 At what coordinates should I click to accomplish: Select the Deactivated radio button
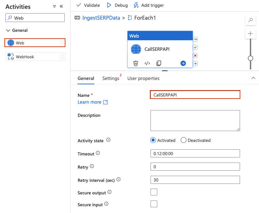coord(183,140)
